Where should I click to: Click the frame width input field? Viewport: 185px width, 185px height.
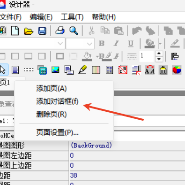[x=146, y=56]
